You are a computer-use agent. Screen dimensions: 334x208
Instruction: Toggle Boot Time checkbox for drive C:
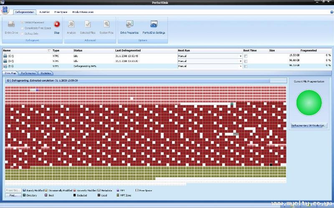click(x=246, y=56)
